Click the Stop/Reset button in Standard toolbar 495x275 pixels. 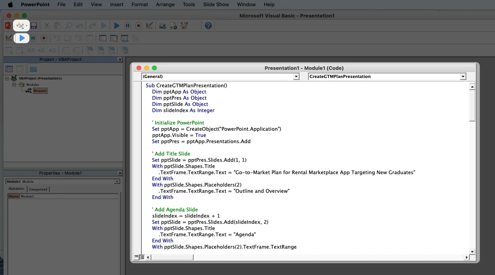coord(138,26)
